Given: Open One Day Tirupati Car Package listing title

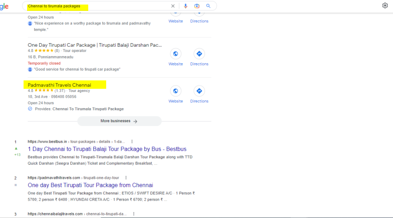Looking at the screenshot, I should click(95, 45).
